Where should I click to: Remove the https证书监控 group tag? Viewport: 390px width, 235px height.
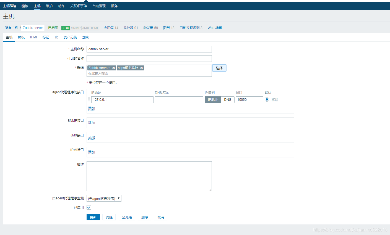point(141,68)
